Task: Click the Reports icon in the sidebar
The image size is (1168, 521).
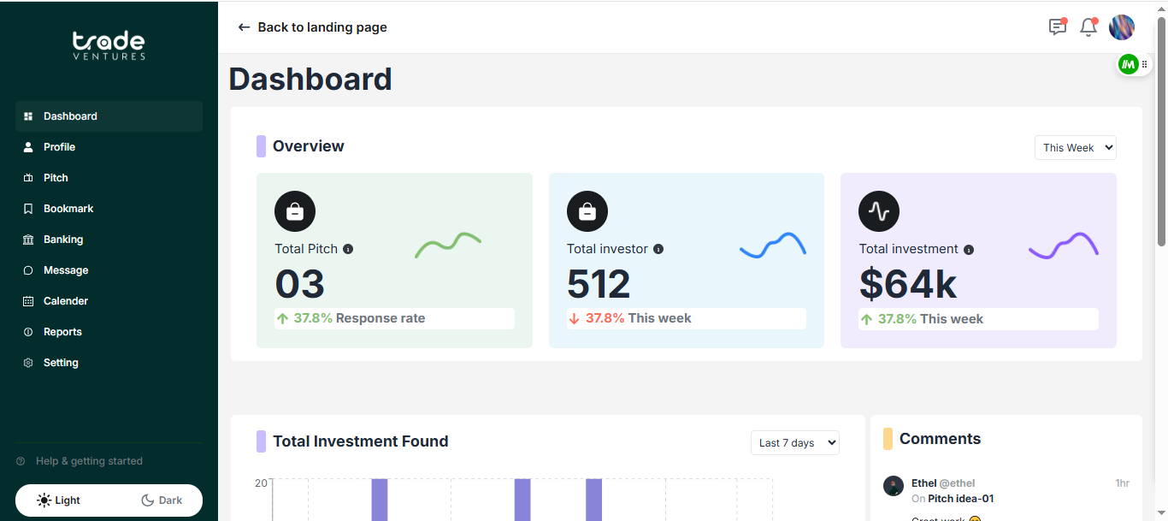Action: pos(28,331)
